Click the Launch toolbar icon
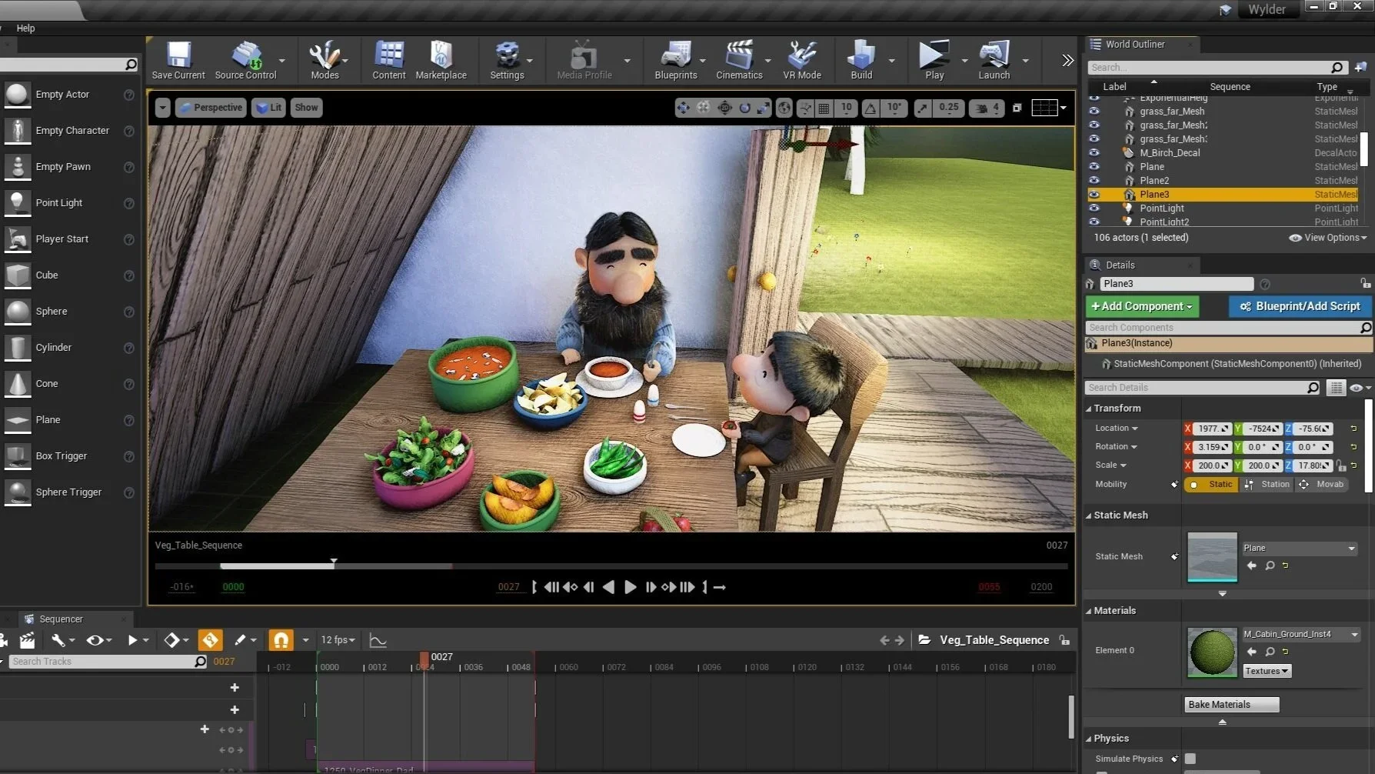The width and height of the screenshot is (1375, 774). click(994, 60)
